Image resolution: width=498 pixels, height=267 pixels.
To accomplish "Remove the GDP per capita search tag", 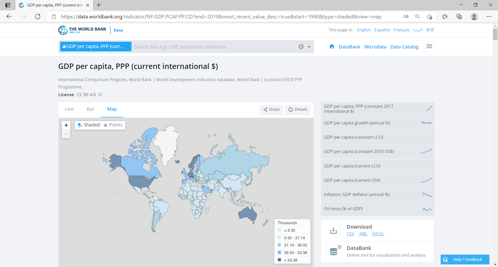I will point(128,46).
